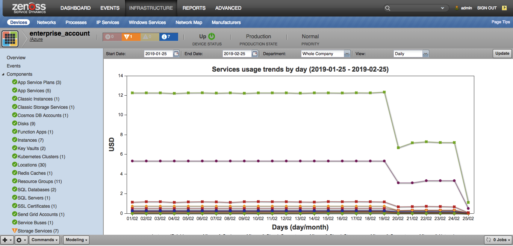Select Resource Groups (11) component
The image size is (513, 246).
click(40, 181)
